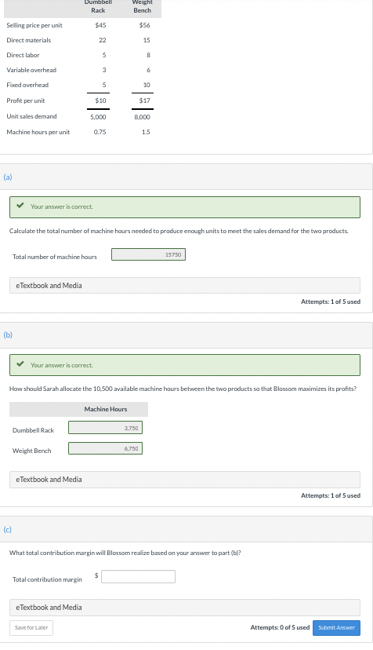Click the green checkmark icon in part (a)
The height and width of the screenshot is (650, 373).
point(20,206)
